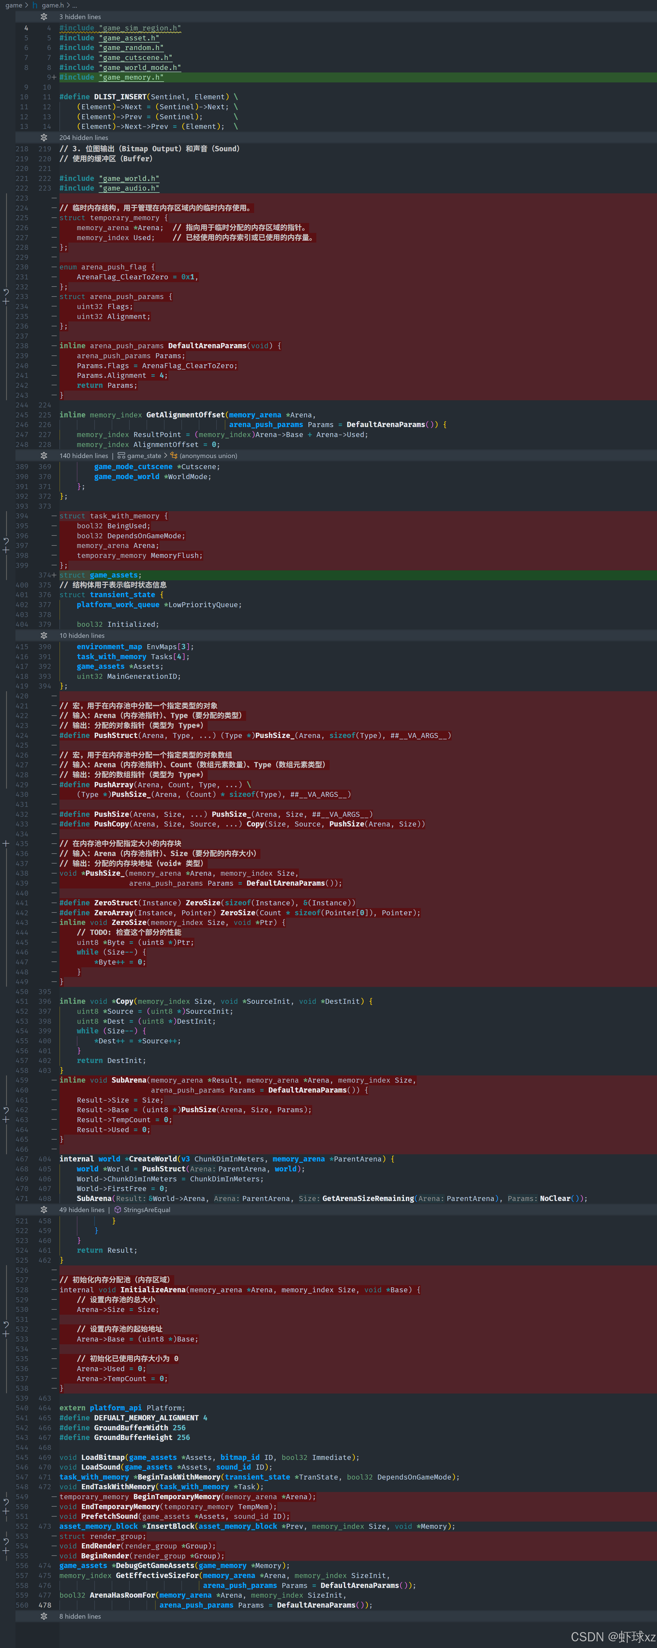
Task: Click revert arrow for the SubArena block near line 461
Action: (6, 1110)
